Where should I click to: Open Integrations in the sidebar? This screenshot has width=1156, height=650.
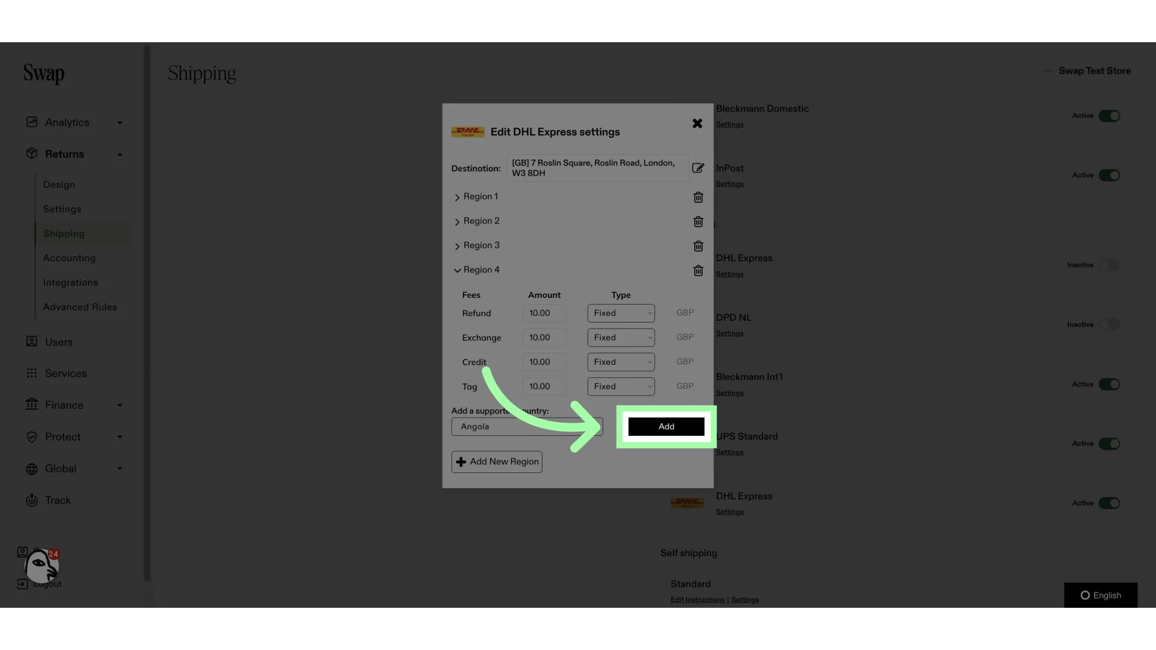click(x=70, y=282)
